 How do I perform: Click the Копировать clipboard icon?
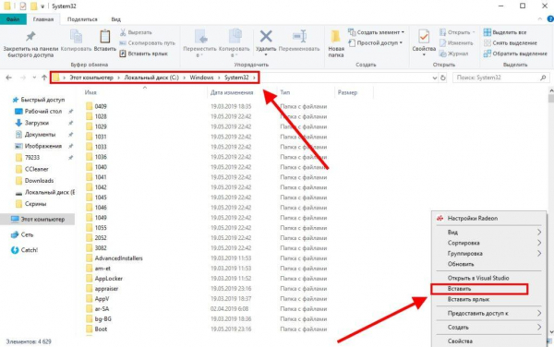(x=76, y=36)
